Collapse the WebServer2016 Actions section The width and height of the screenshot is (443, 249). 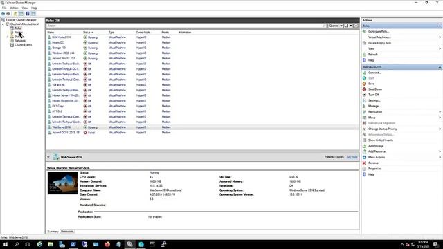(x=440, y=67)
